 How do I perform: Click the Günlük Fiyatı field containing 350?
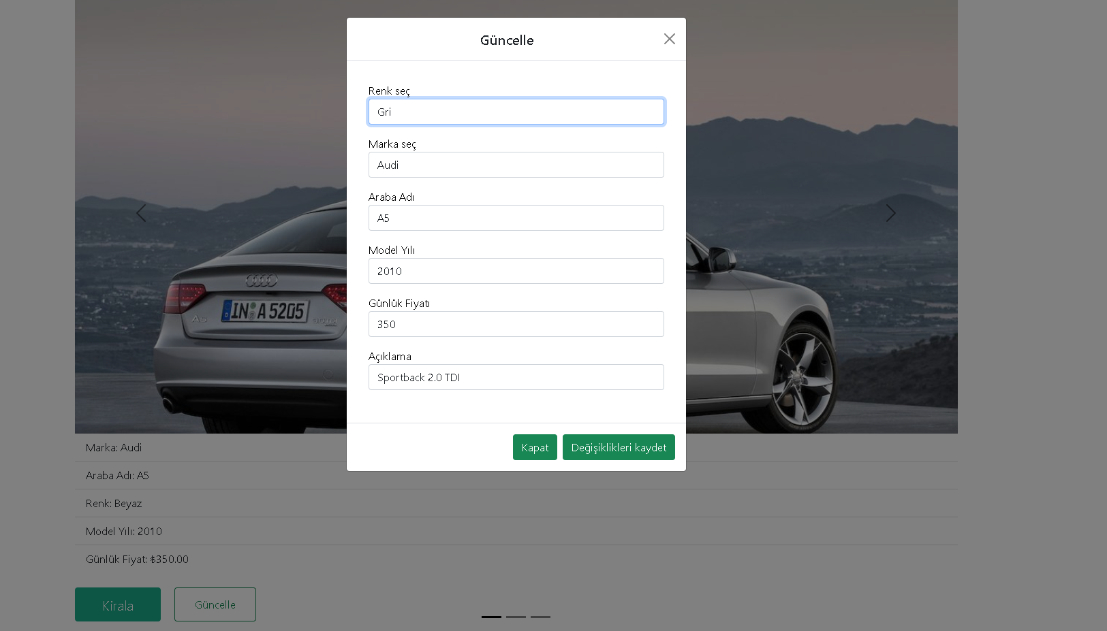516,324
